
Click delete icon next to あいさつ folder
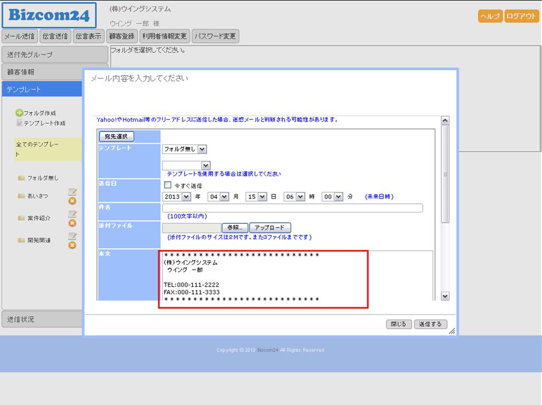coord(73,201)
